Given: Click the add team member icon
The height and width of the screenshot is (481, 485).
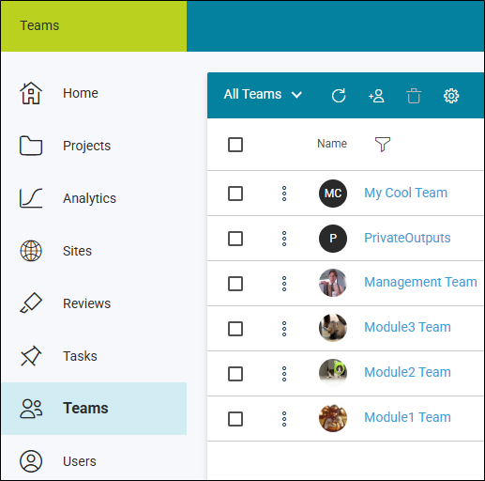Looking at the screenshot, I should 376,96.
